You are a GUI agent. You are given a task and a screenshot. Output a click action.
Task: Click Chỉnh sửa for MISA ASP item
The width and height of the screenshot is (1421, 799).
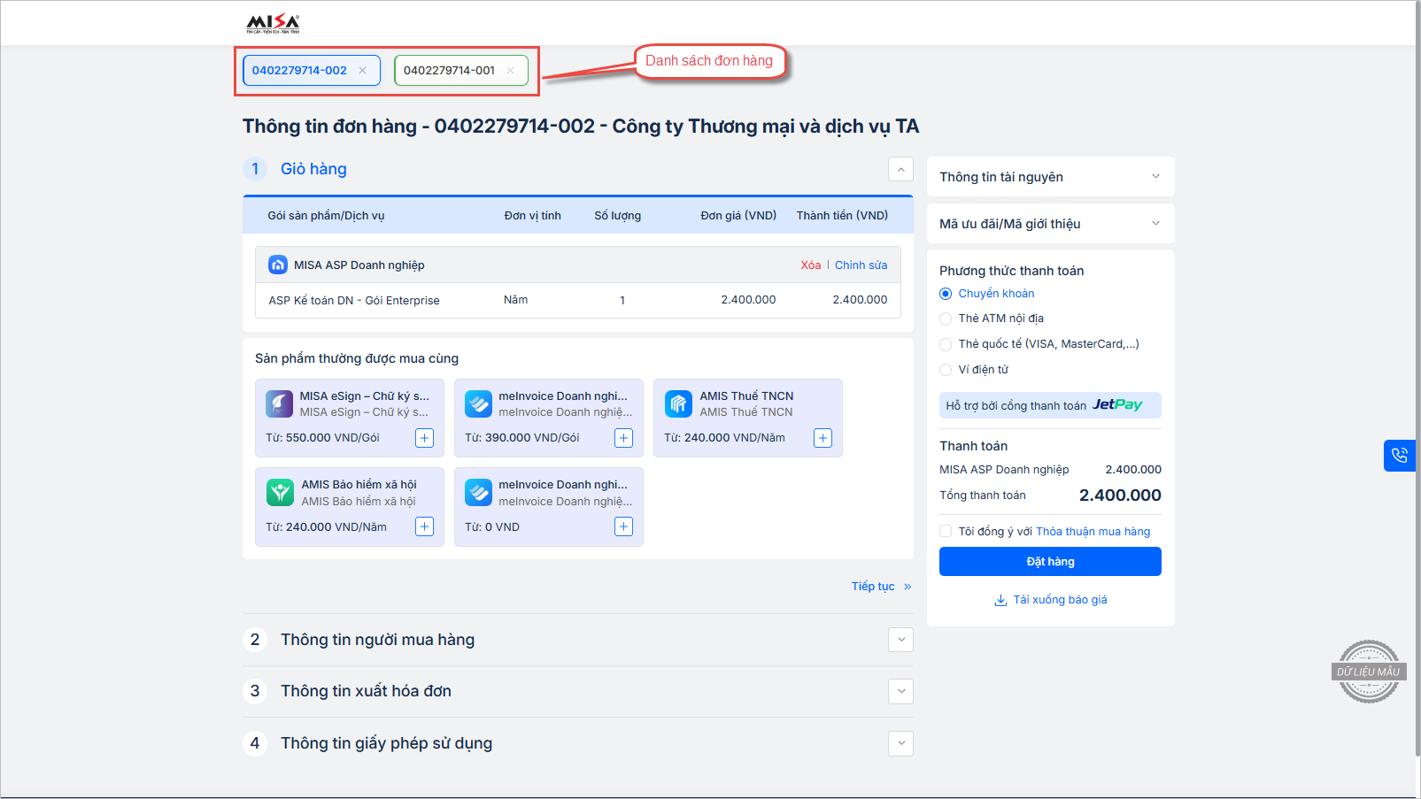[861, 265]
